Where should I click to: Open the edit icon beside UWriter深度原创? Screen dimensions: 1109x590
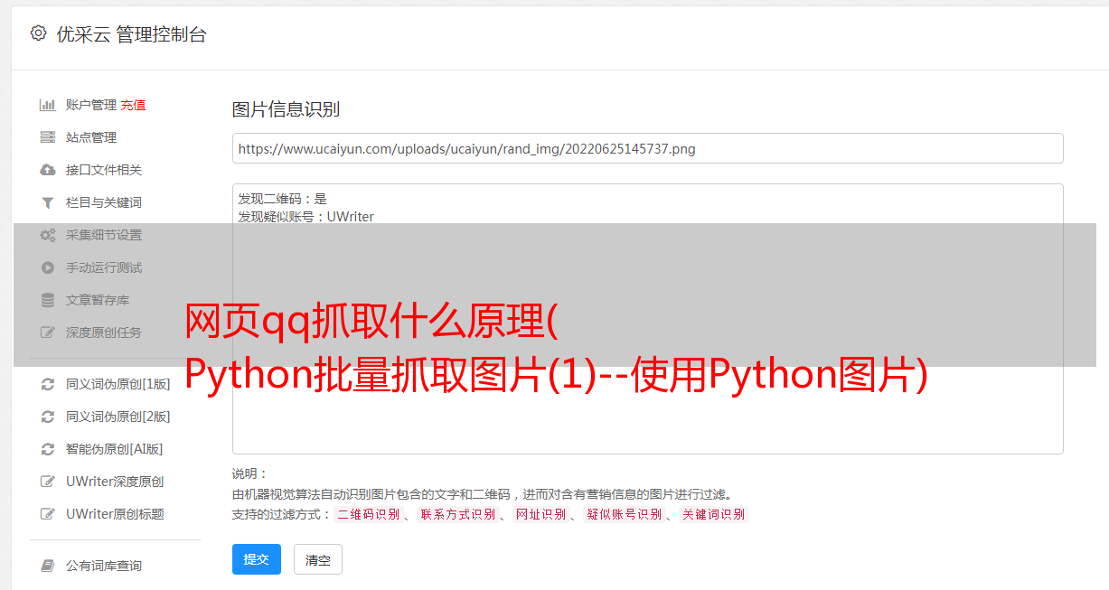(48, 482)
